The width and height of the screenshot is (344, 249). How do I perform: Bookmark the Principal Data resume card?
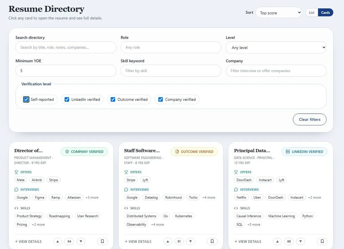click(322, 242)
